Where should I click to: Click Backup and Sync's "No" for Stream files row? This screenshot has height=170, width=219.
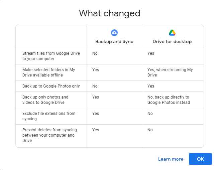(x=95, y=53)
